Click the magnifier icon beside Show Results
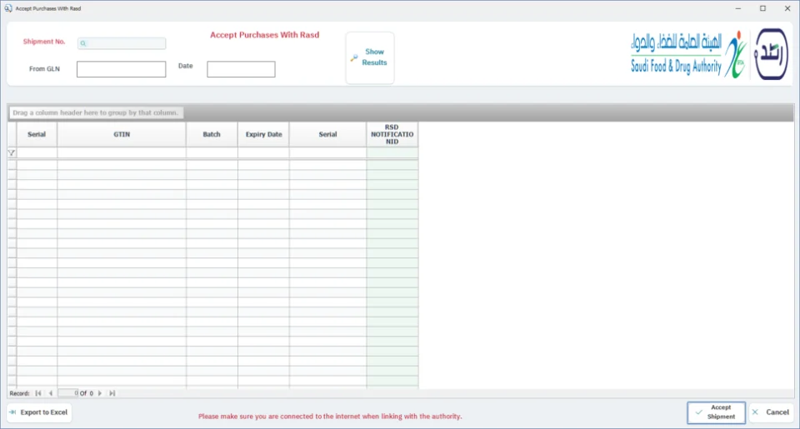This screenshot has width=800, height=429. tap(353, 57)
